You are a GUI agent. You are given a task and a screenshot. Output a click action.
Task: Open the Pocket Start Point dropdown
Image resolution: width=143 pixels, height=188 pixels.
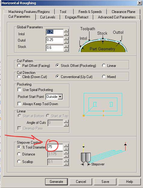(x=60, y=97)
